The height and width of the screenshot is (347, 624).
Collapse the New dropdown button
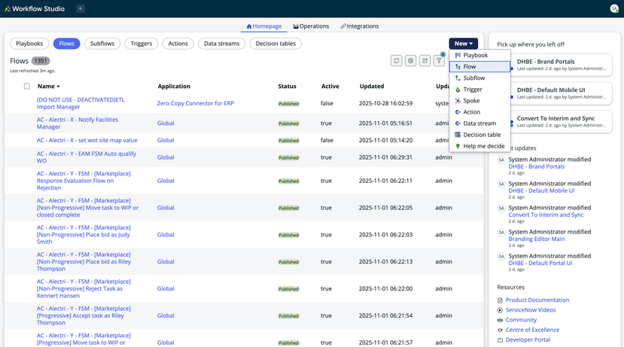click(x=463, y=44)
